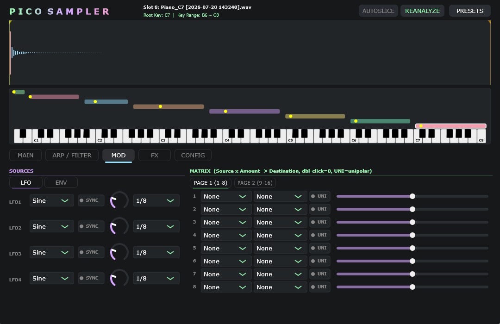This screenshot has height=324, width=500.
Task: Select the olive key-range bar above C5
Action: (x=315, y=116)
